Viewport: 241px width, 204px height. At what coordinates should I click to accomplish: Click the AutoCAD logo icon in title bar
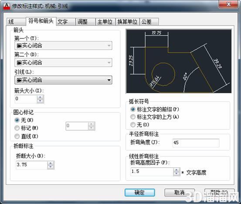[7, 6]
